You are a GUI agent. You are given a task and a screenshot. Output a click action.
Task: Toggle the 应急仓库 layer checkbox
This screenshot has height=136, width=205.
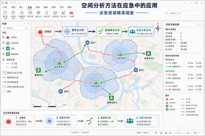pos(3,43)
